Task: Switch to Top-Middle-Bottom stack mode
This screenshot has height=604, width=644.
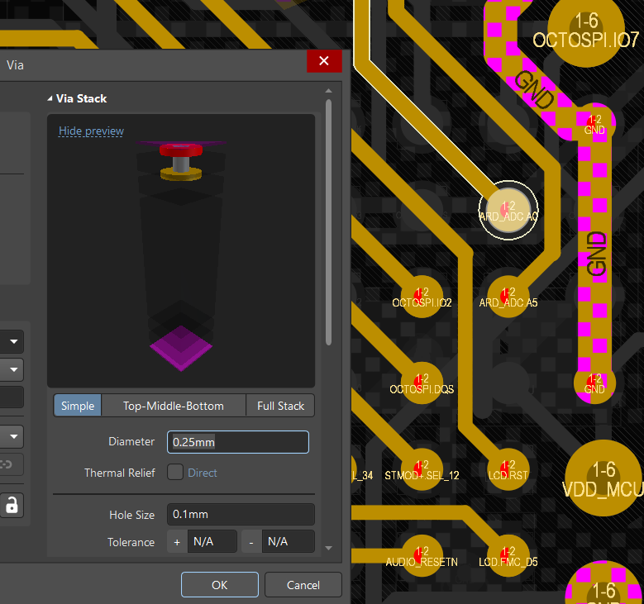Action: click(x=174, y=406)
